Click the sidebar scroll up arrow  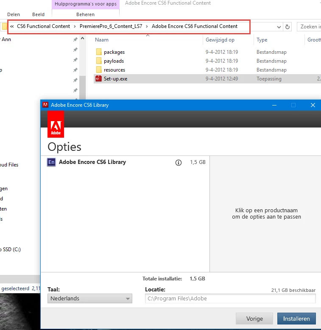[x=83, y=39]
